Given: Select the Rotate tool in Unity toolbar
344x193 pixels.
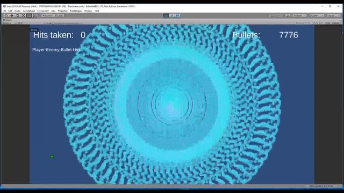Looking at the screenshot, I should (x=18, y=16).
